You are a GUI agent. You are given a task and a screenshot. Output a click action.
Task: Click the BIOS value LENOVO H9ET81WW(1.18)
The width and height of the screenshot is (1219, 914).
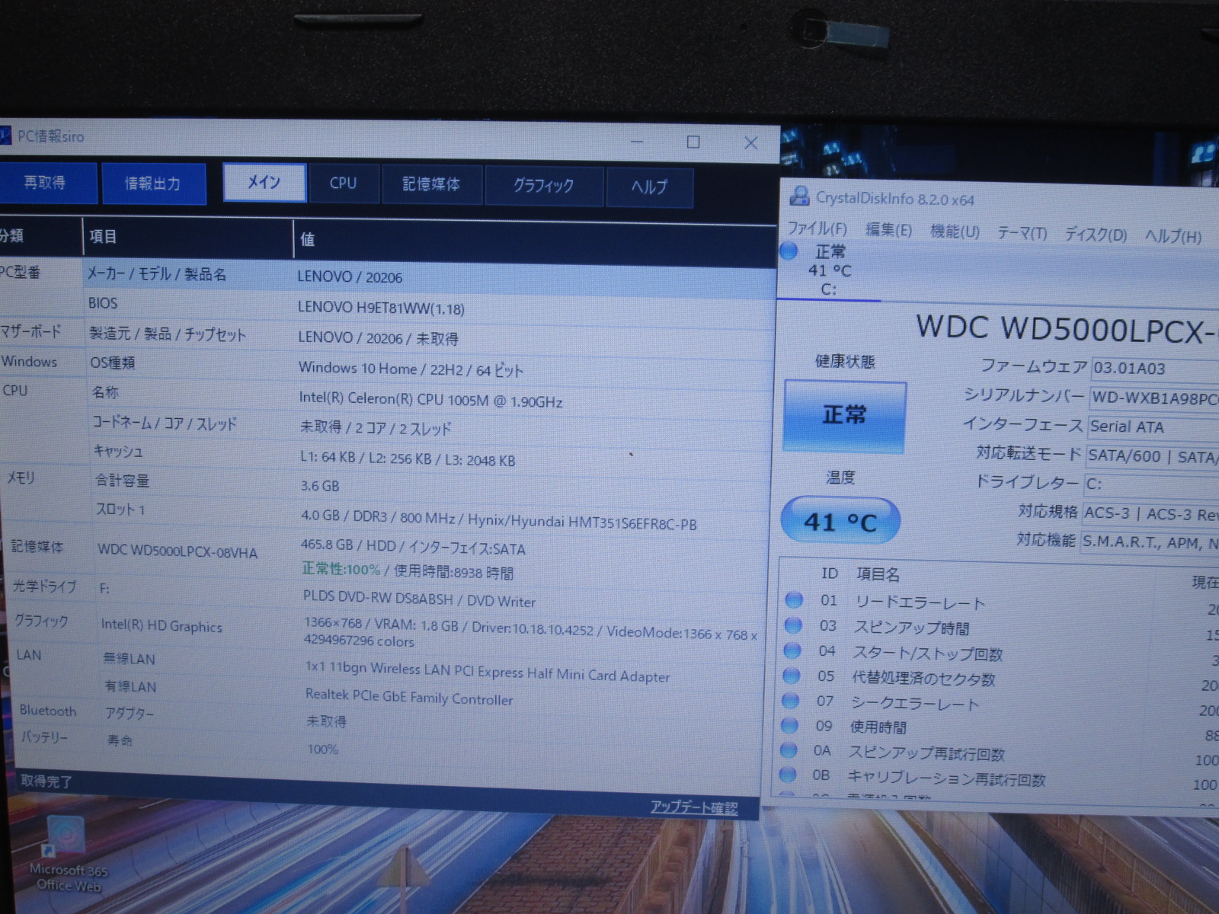pos(381,308)
